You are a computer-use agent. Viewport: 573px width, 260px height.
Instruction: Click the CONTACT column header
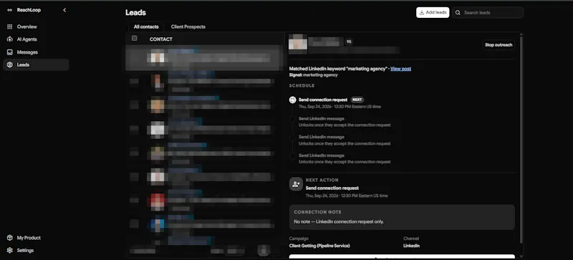point(160,39)
